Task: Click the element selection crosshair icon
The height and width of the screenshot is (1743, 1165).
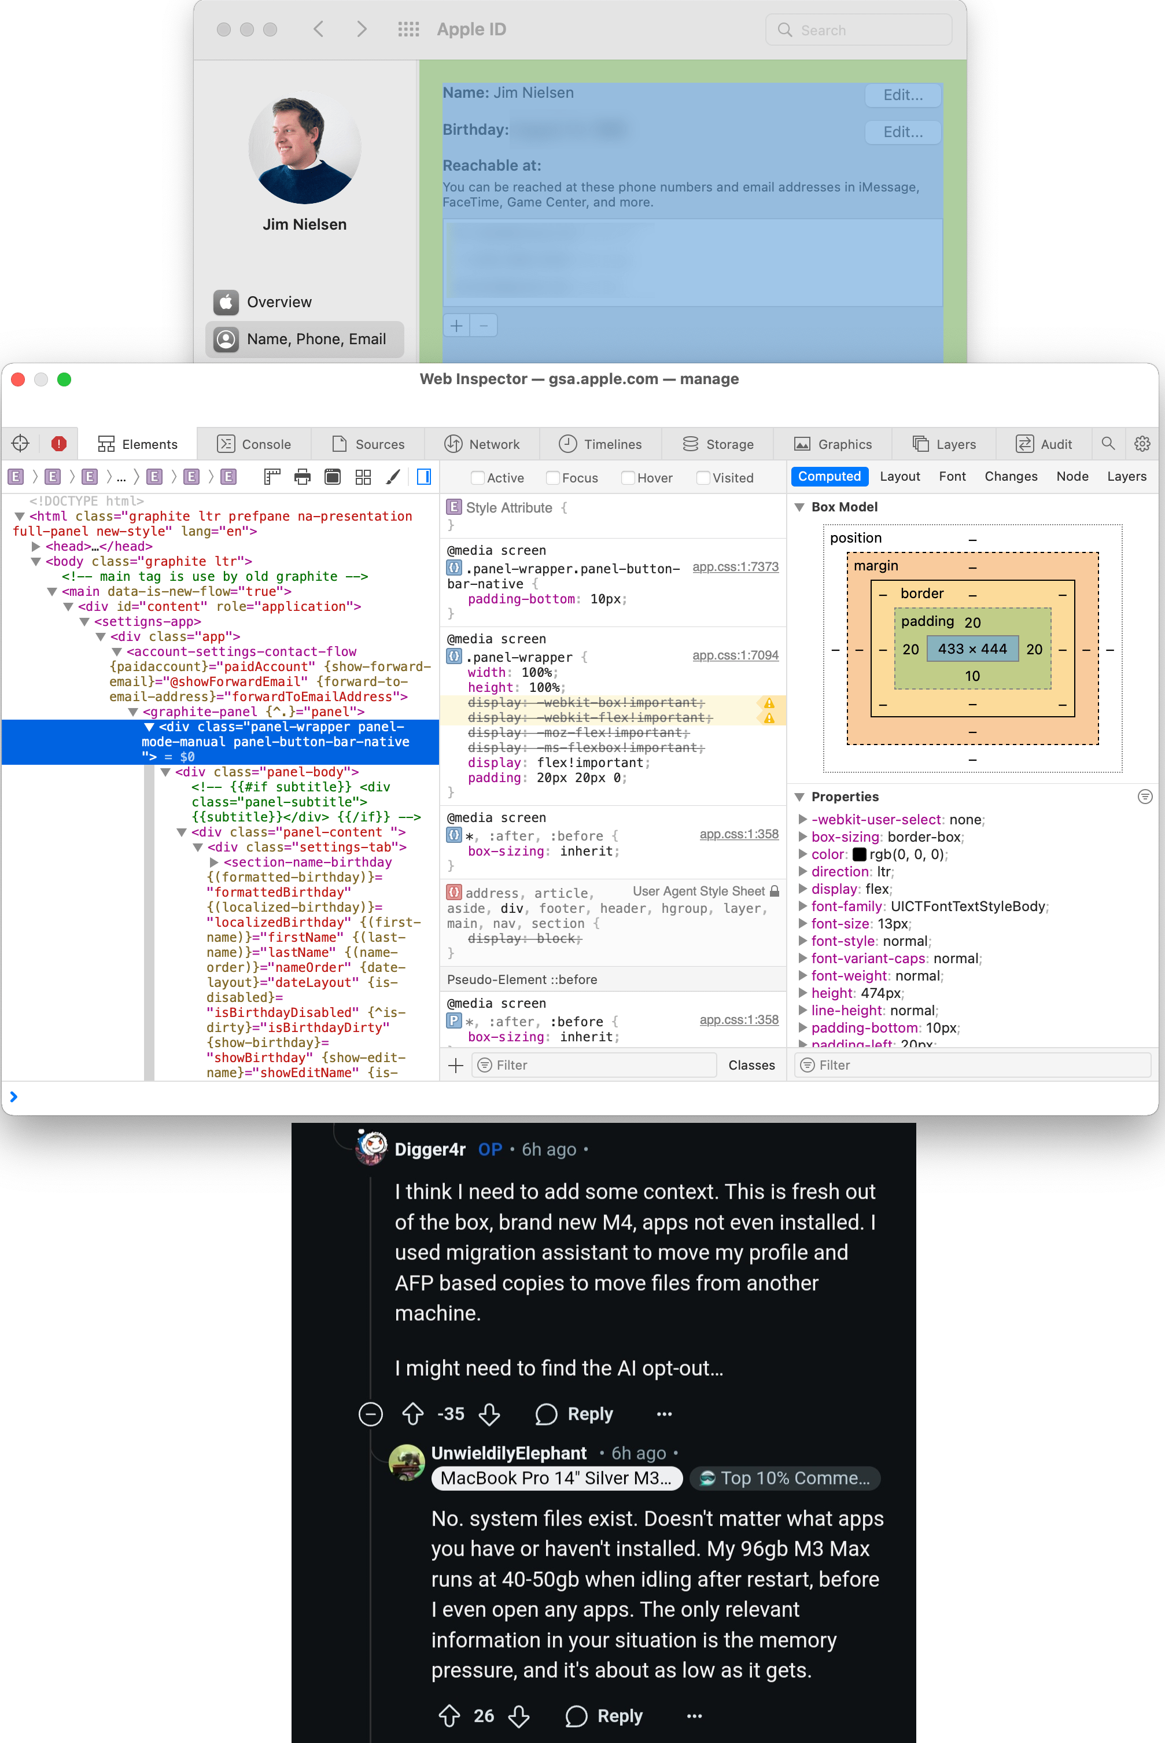Action: [20, 444]
